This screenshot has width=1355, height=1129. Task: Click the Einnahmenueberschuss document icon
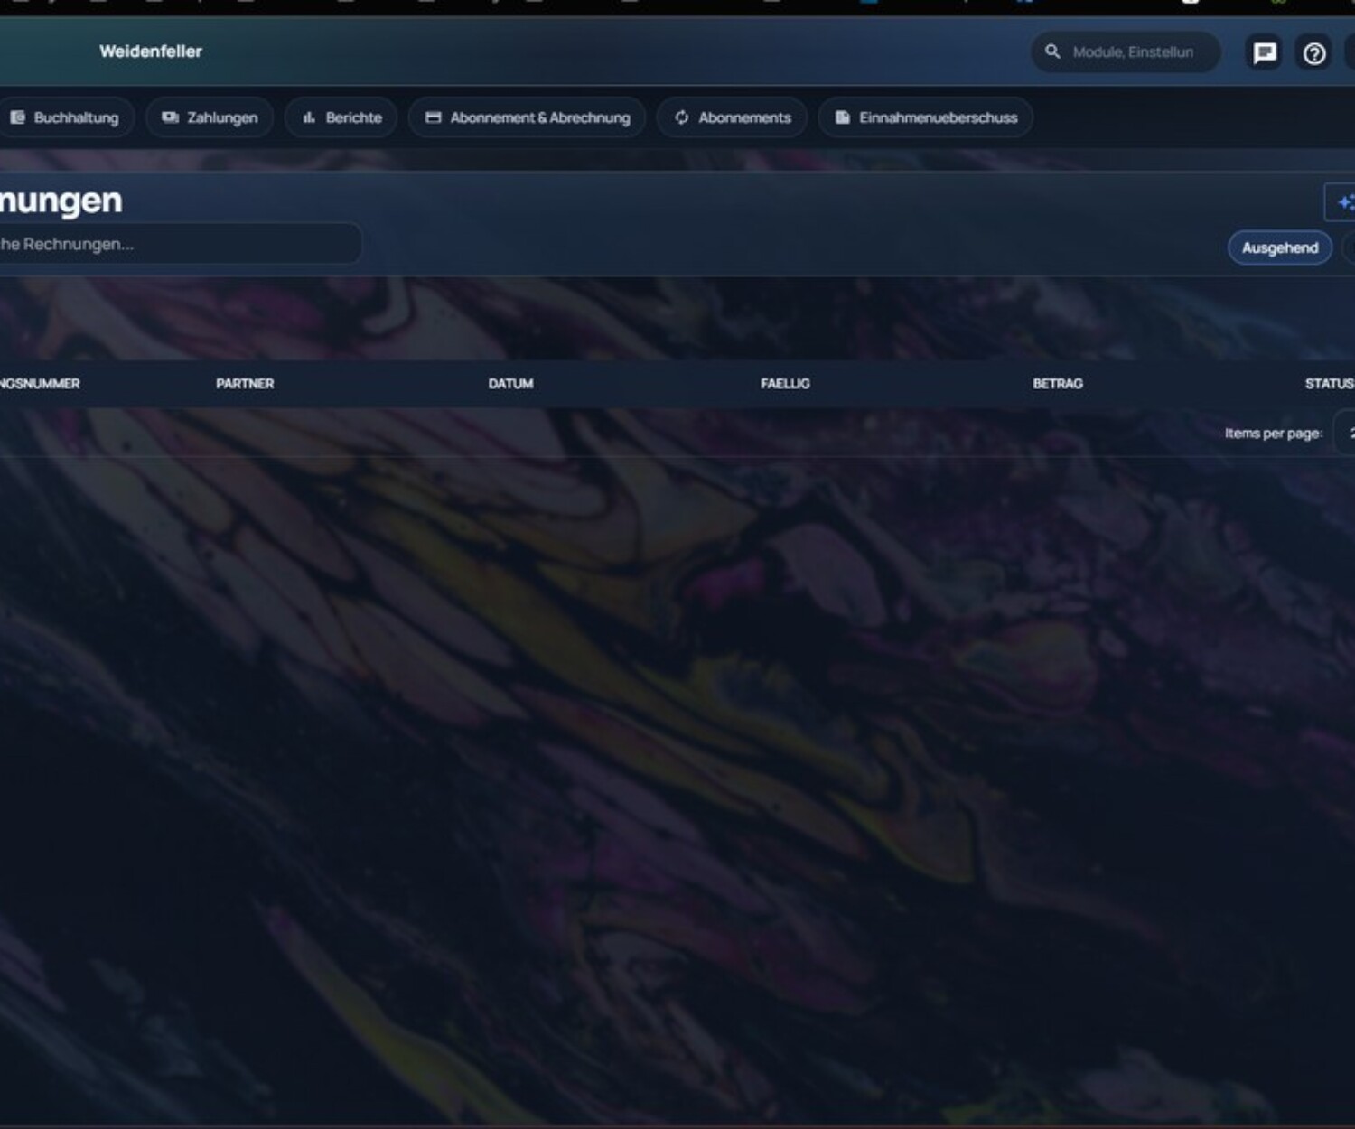(x=842, y=117)
